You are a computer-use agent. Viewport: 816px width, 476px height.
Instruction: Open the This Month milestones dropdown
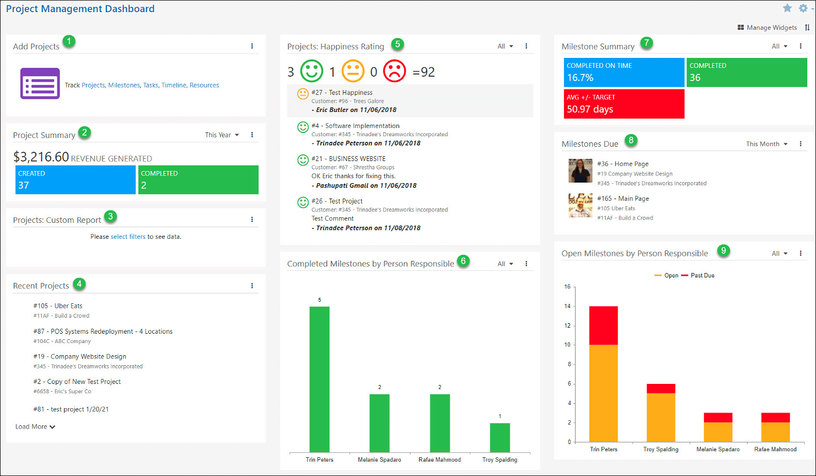pos(766,143)
